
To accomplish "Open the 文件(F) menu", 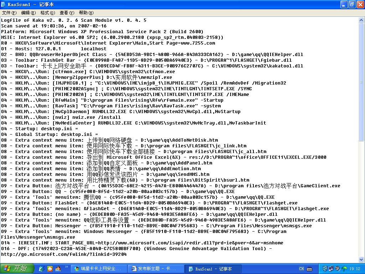I will (9, 13).
